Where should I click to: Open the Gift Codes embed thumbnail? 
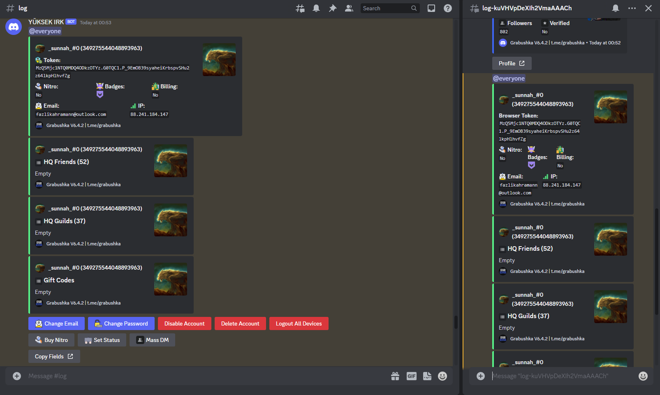[171, 279]
